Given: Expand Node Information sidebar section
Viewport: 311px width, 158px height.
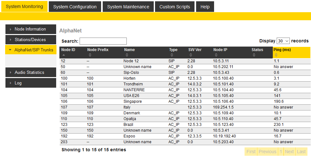Looking at the screenshot, I should tap(30, 29).
